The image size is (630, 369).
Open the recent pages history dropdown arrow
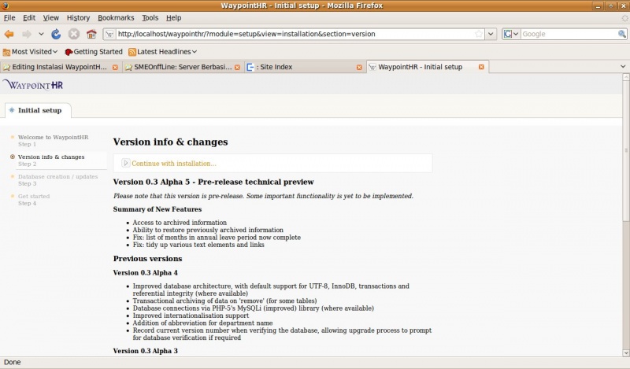pos(41,34)
